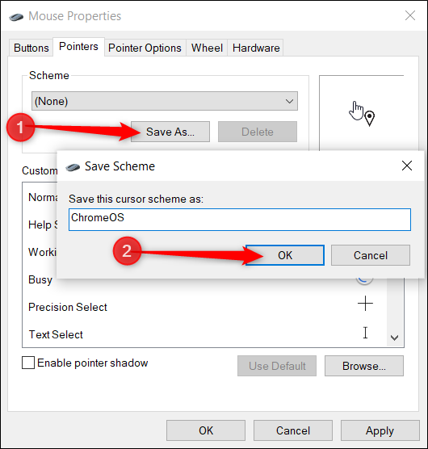Click the Mouse Properties title bar mouse icon

click(16, 17)
